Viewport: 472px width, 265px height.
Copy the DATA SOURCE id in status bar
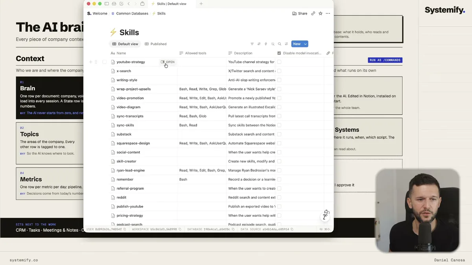click(x=292, y=229)
